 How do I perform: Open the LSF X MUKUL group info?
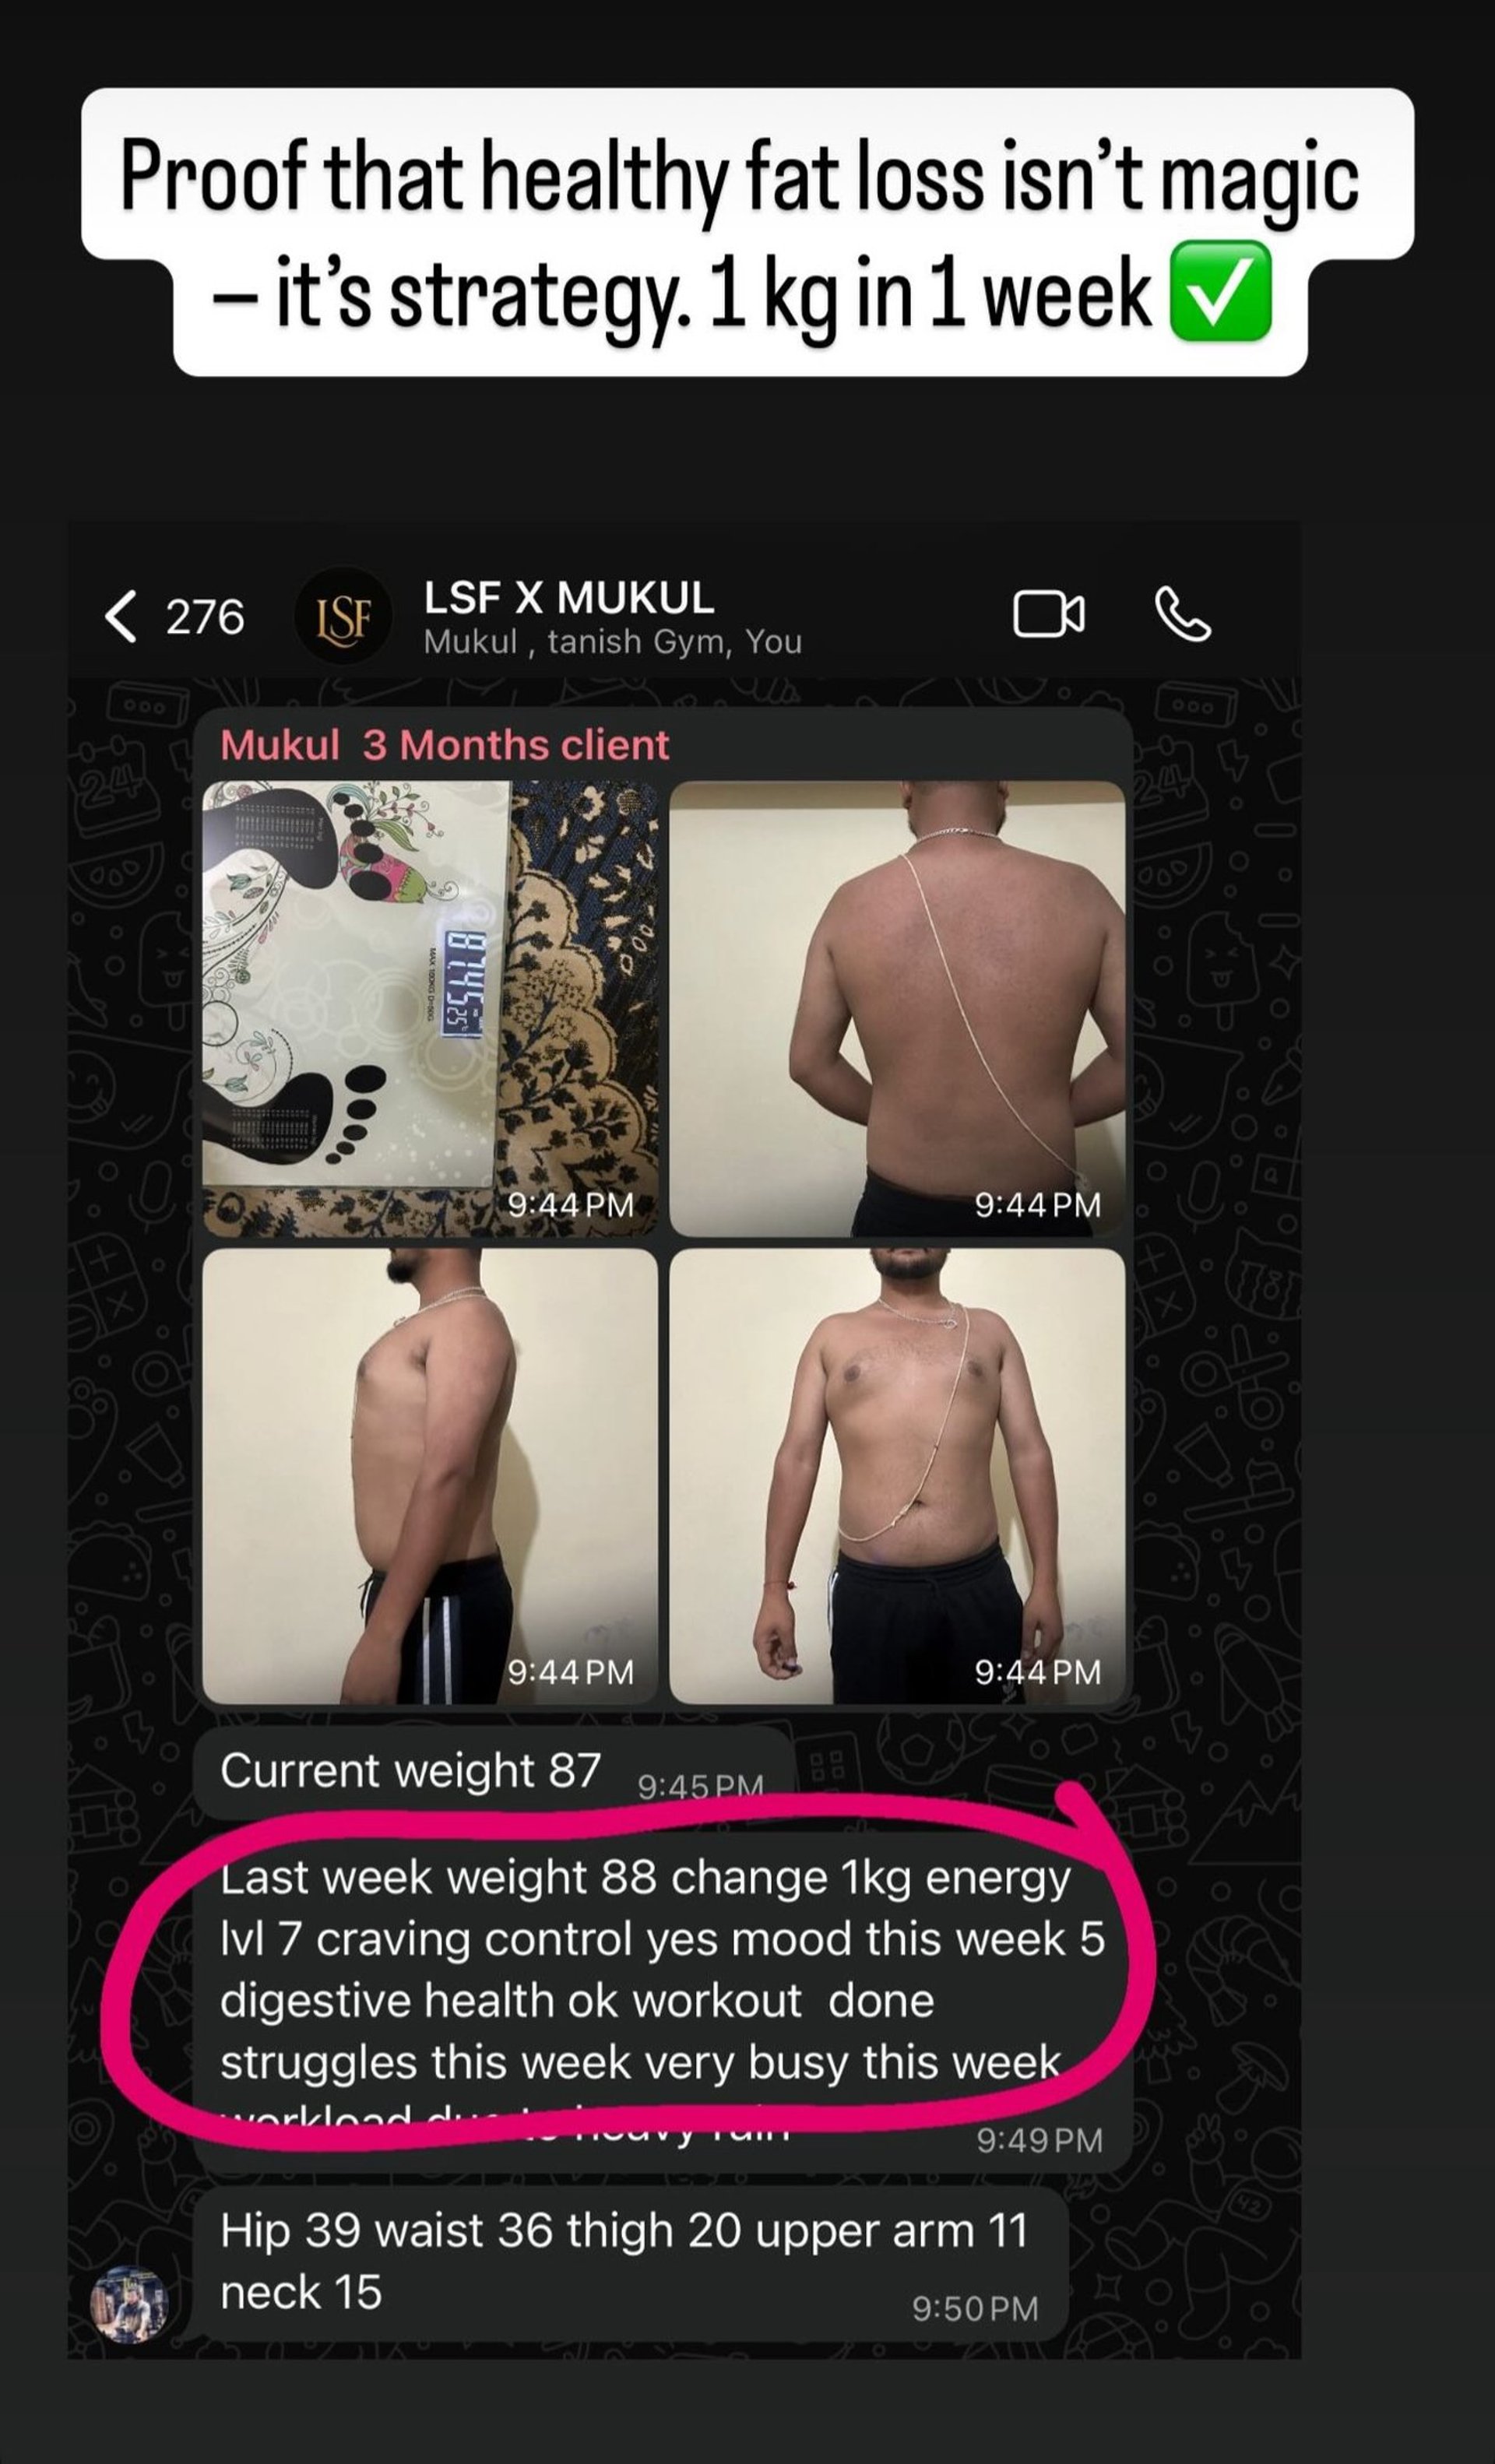569,598
